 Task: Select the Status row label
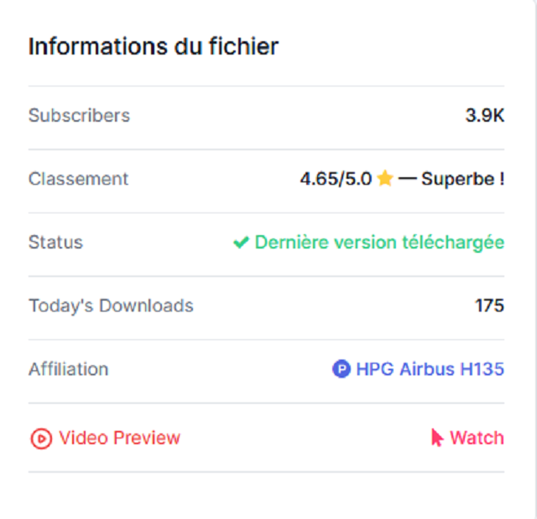(x=55, y=242)
